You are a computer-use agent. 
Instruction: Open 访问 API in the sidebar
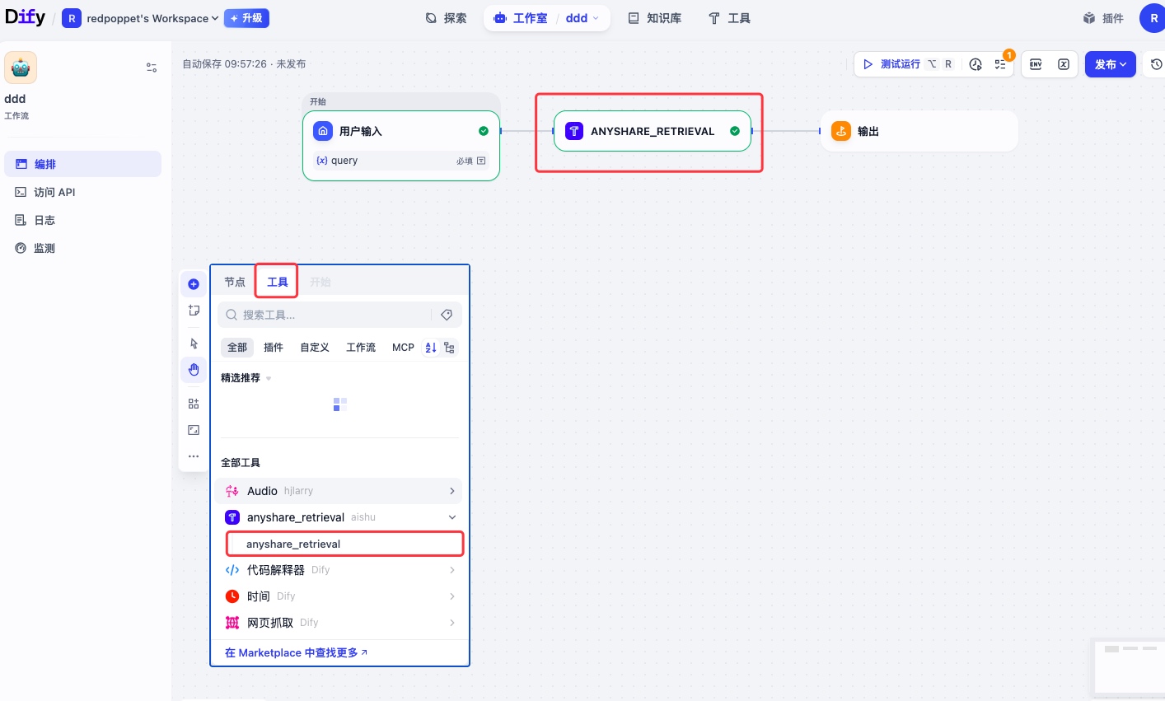pyautogui.click(x=54, y=192)
